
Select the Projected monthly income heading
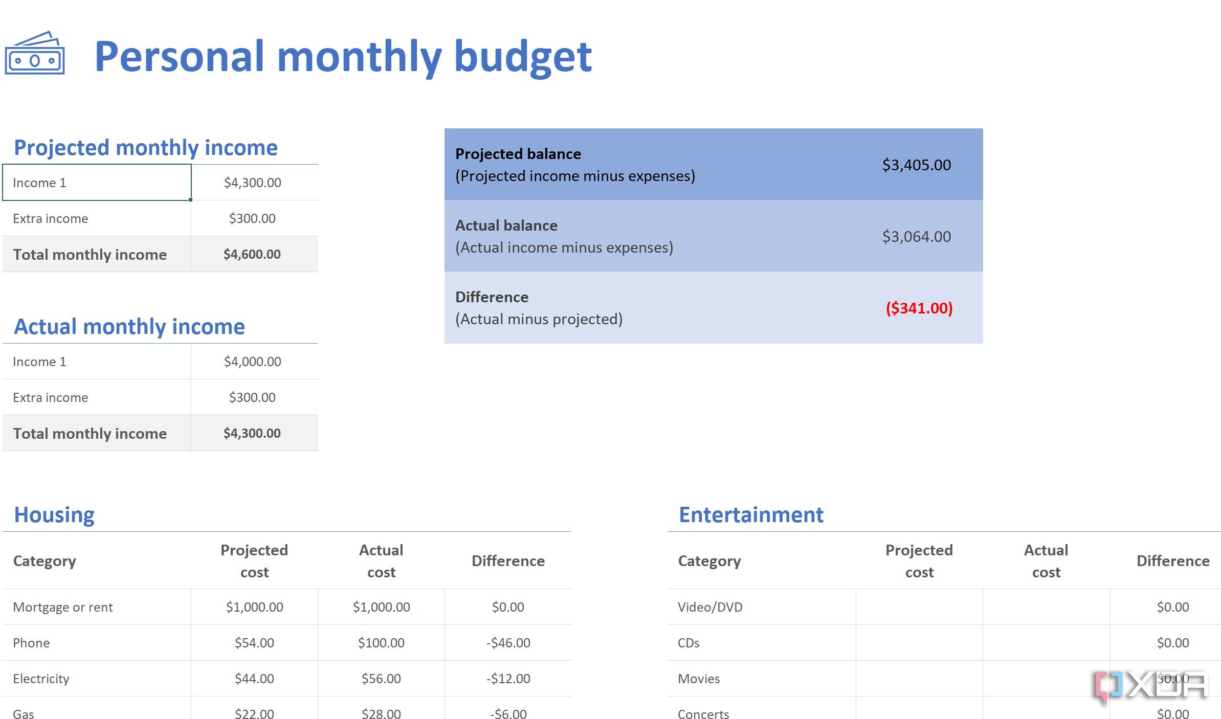coord(146,148)
